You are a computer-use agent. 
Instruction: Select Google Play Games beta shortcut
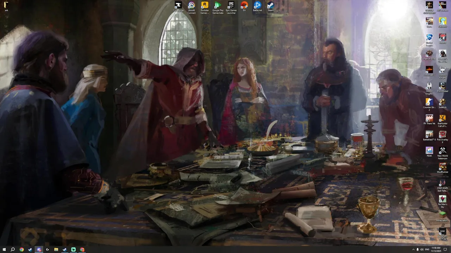pos(218,7)
